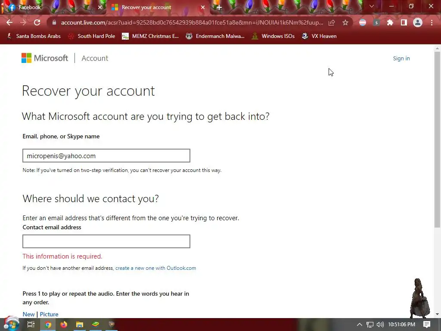Viewport: 441px width, 331px height.
Task: Open the Chrome three-dot menu
Action: (x=432, y=22)
